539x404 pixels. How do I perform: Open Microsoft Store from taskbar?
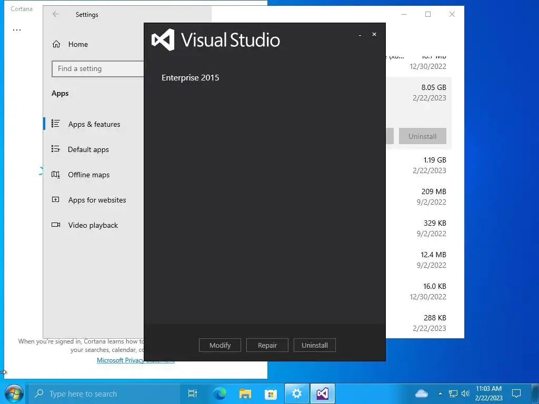[271, 393]
